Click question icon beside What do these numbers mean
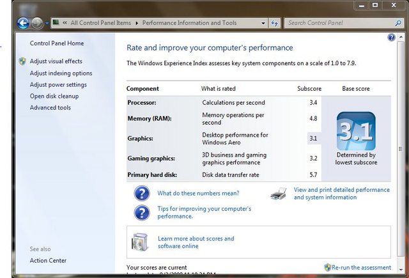Screen dimensions: 409x278 [x=142, y=194]
